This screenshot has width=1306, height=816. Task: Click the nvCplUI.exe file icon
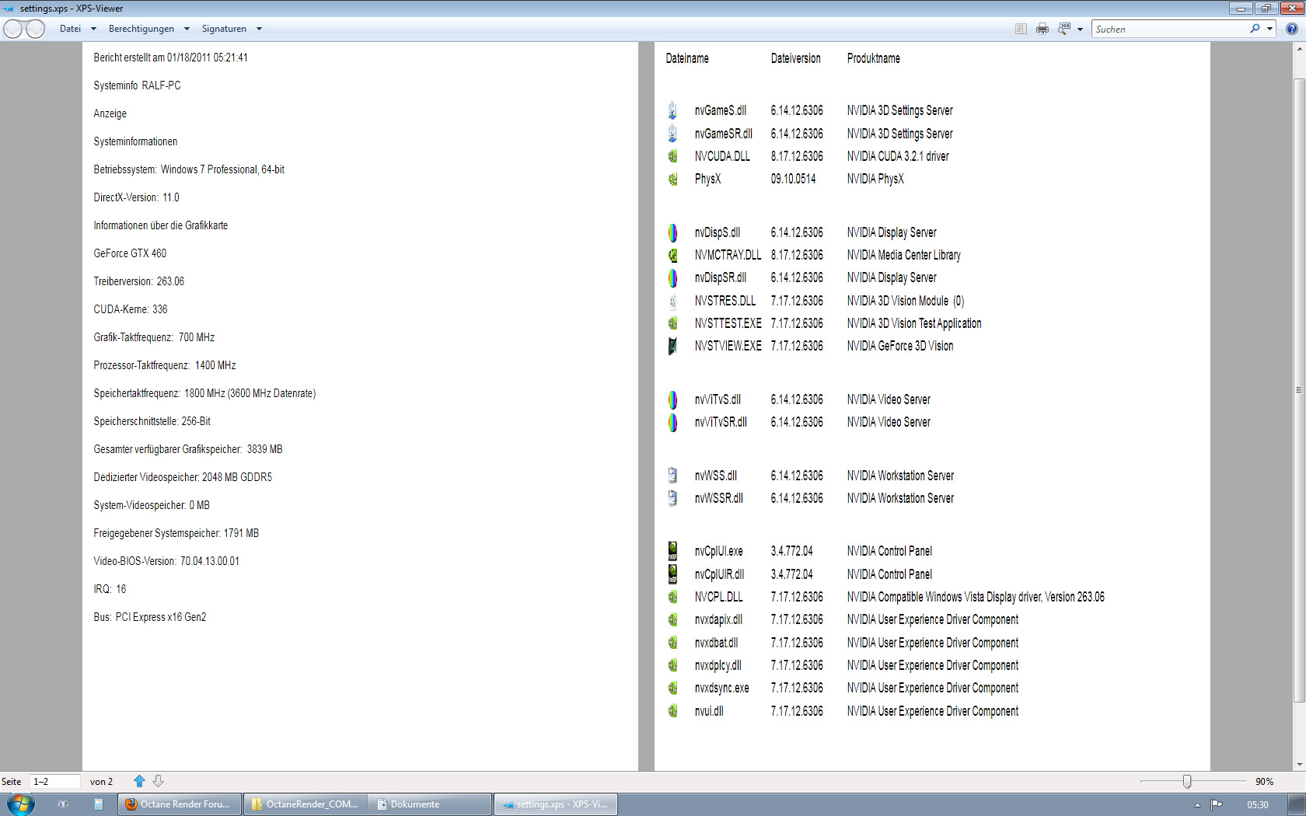pos(672,551)
